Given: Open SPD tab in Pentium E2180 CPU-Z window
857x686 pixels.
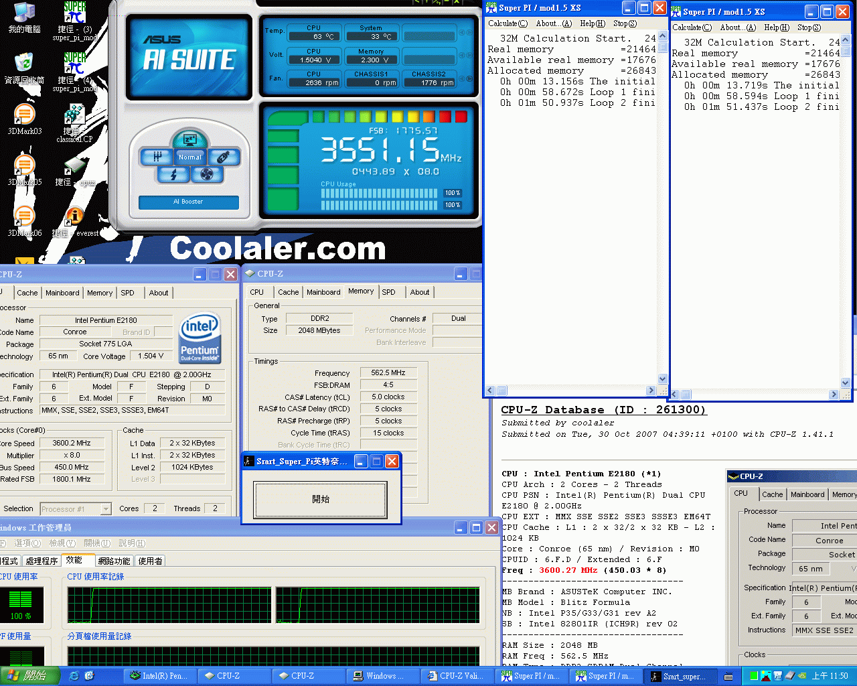Looking at the screenshot, I should click(127, 293).
